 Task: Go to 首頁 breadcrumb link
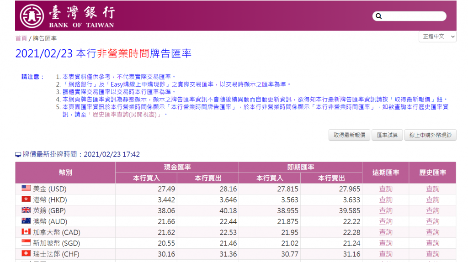click(21, 38)
